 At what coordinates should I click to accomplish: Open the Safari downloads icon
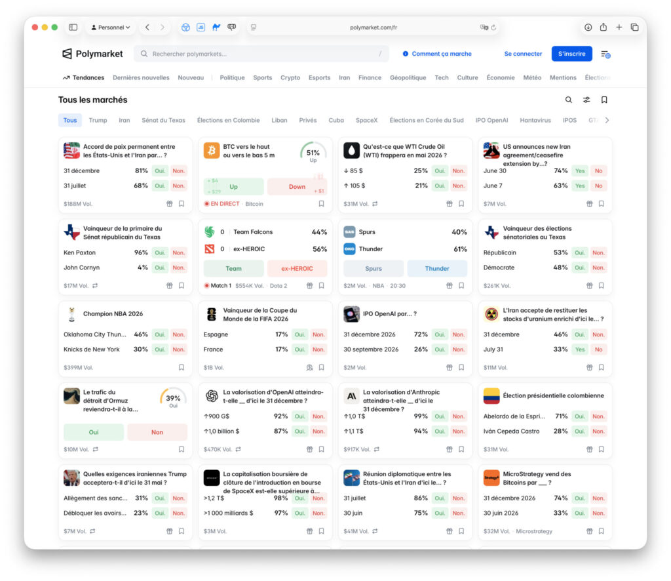588,28
